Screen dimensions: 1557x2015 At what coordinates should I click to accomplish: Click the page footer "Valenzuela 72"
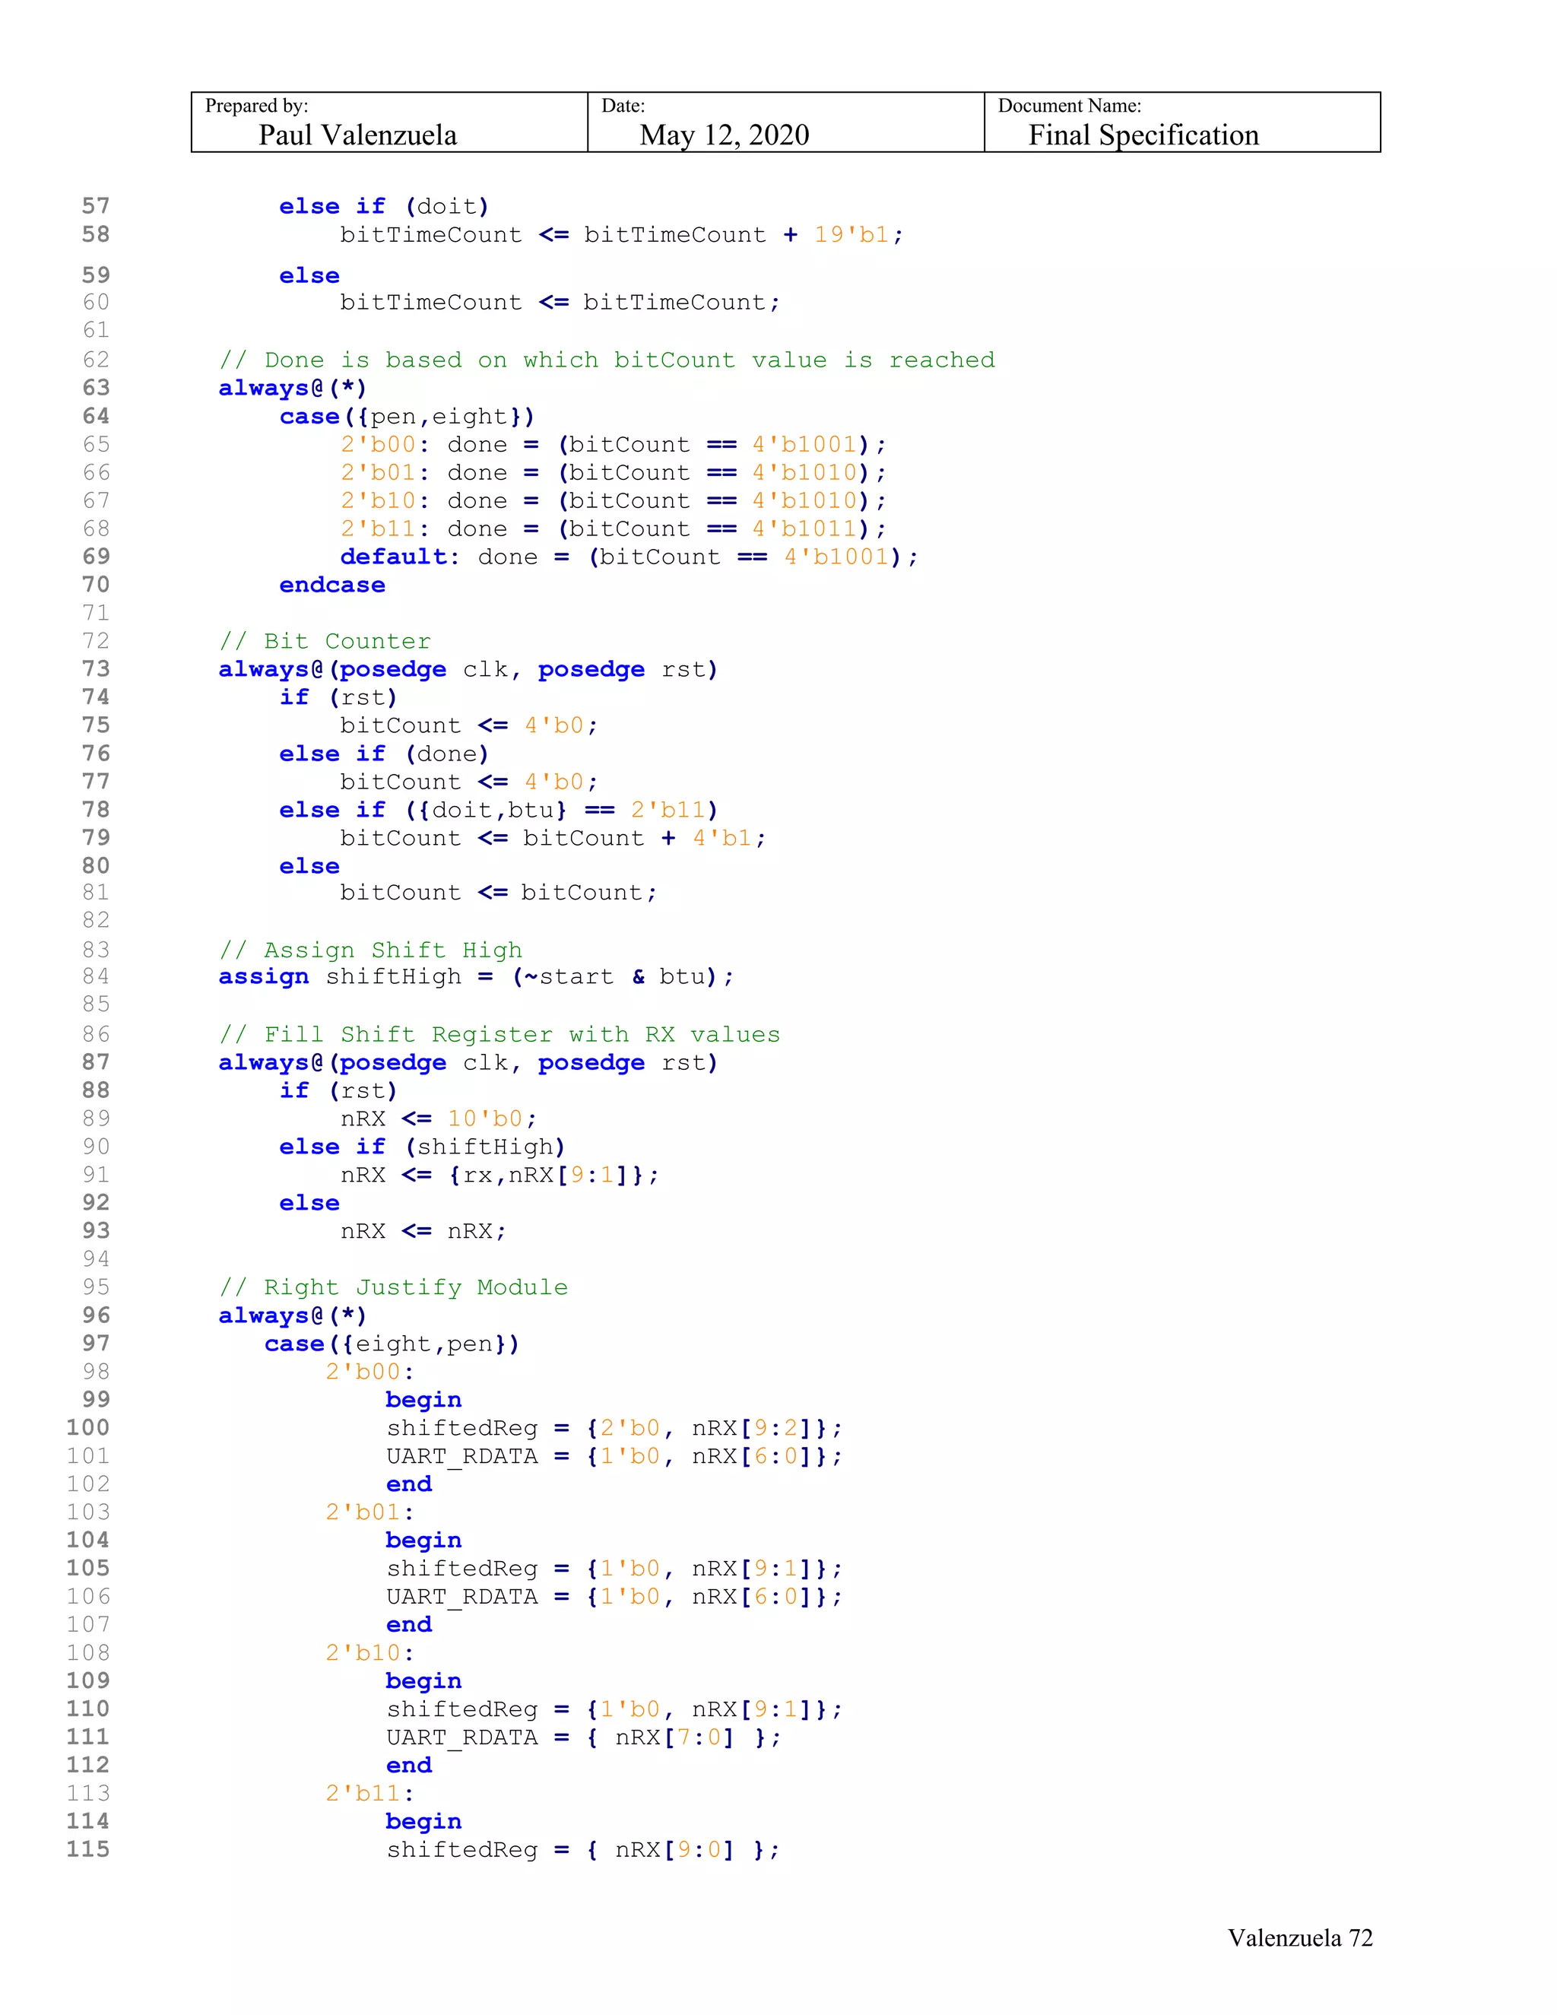(1301, 1937)
